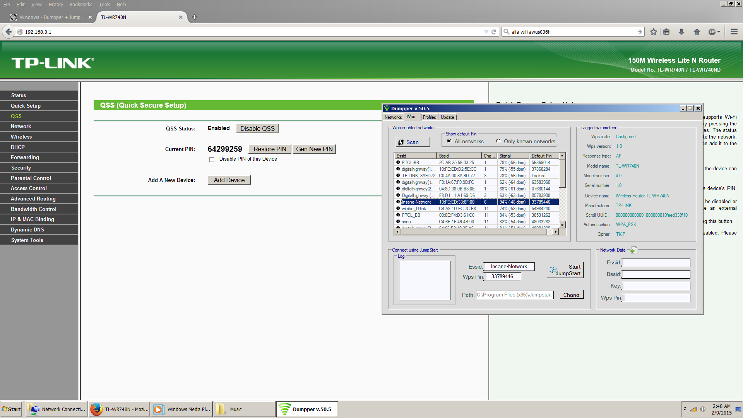Click the JumpStart Log box
Image resolution: width=743 pixels, height=418 pixels.
pos(425,281)
